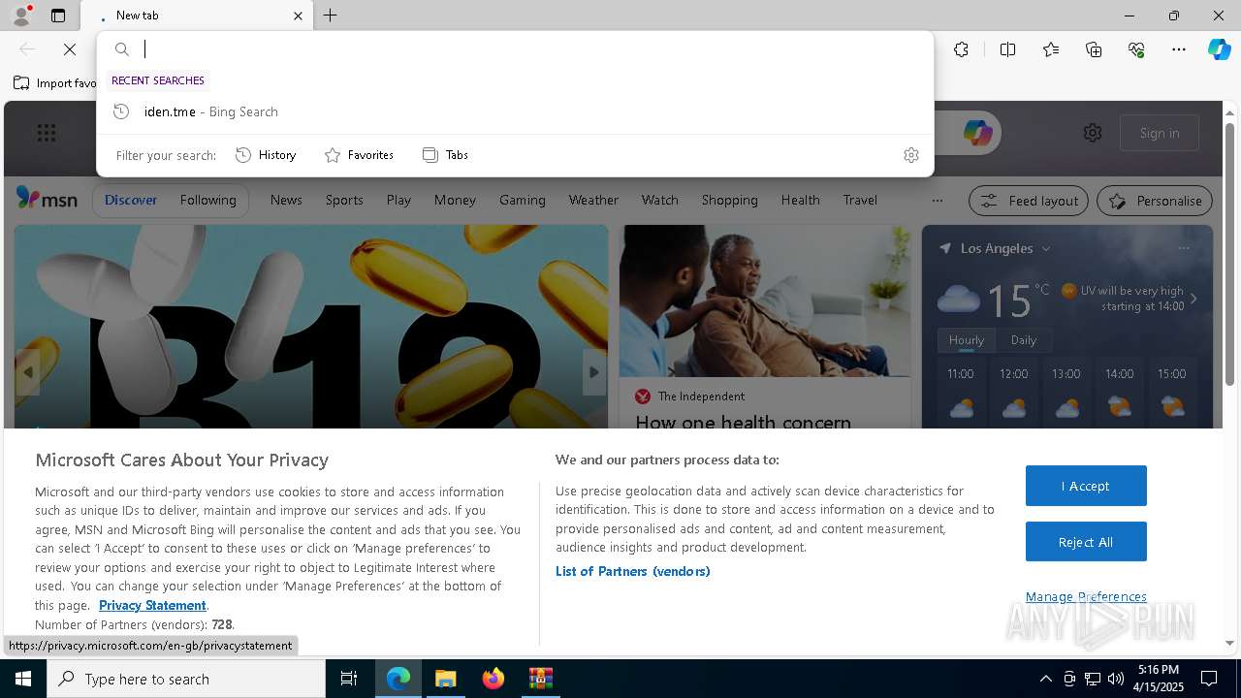Screen dimensions: 1241x698
Task: Click the Sign in button
Action: point(1160,133)
